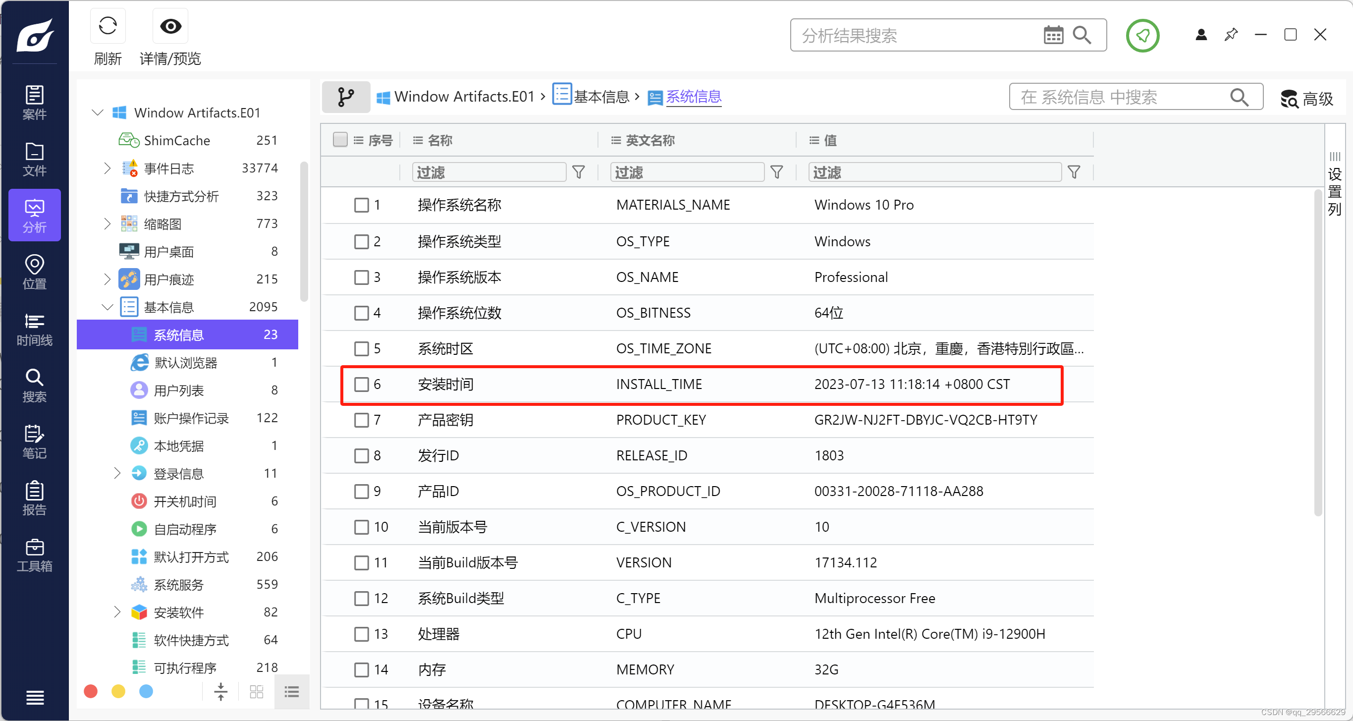This screenshot has width=1353, height=721.
Task: Click the collapse-all icon below the tree
Action: click(220, 691)
